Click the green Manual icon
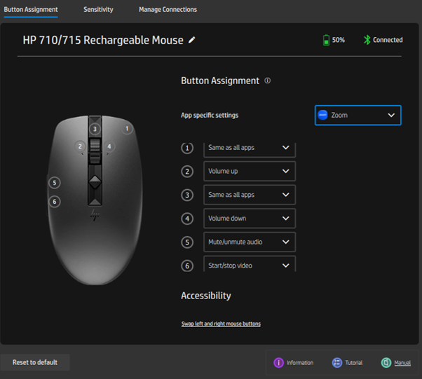The width and height of the screenshot is (422, 379). pos(386,363)
